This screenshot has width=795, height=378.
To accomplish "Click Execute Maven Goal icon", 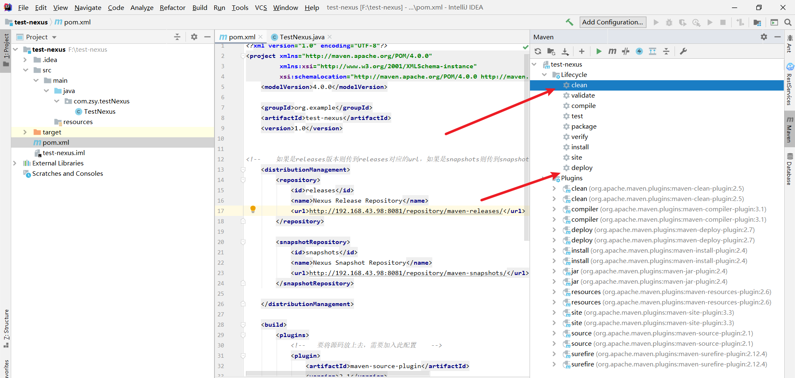I will click(x=612, y=51).
